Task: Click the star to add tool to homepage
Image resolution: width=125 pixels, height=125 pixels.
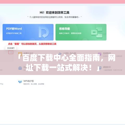Action: tap(11, 52)
